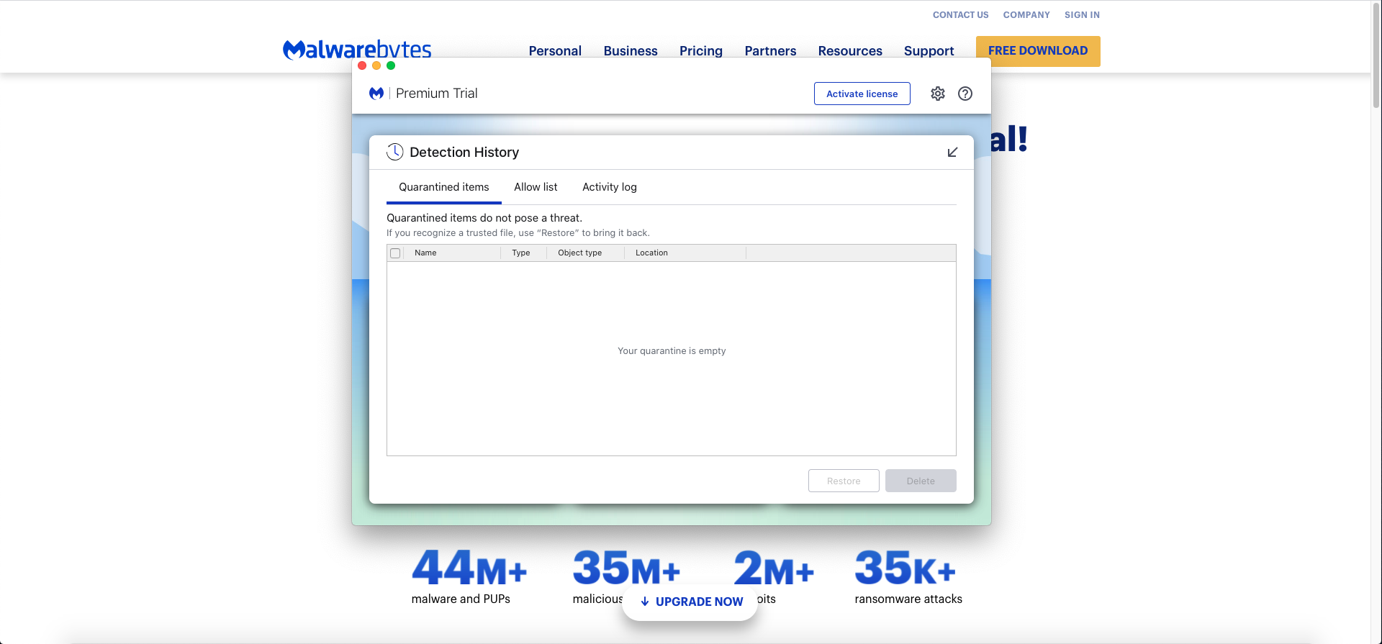
Task: Click the '44M+' statistic on the website
Action: 469,568
